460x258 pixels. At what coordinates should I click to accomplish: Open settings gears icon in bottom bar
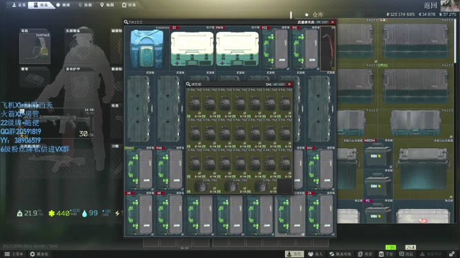point(452,254)
